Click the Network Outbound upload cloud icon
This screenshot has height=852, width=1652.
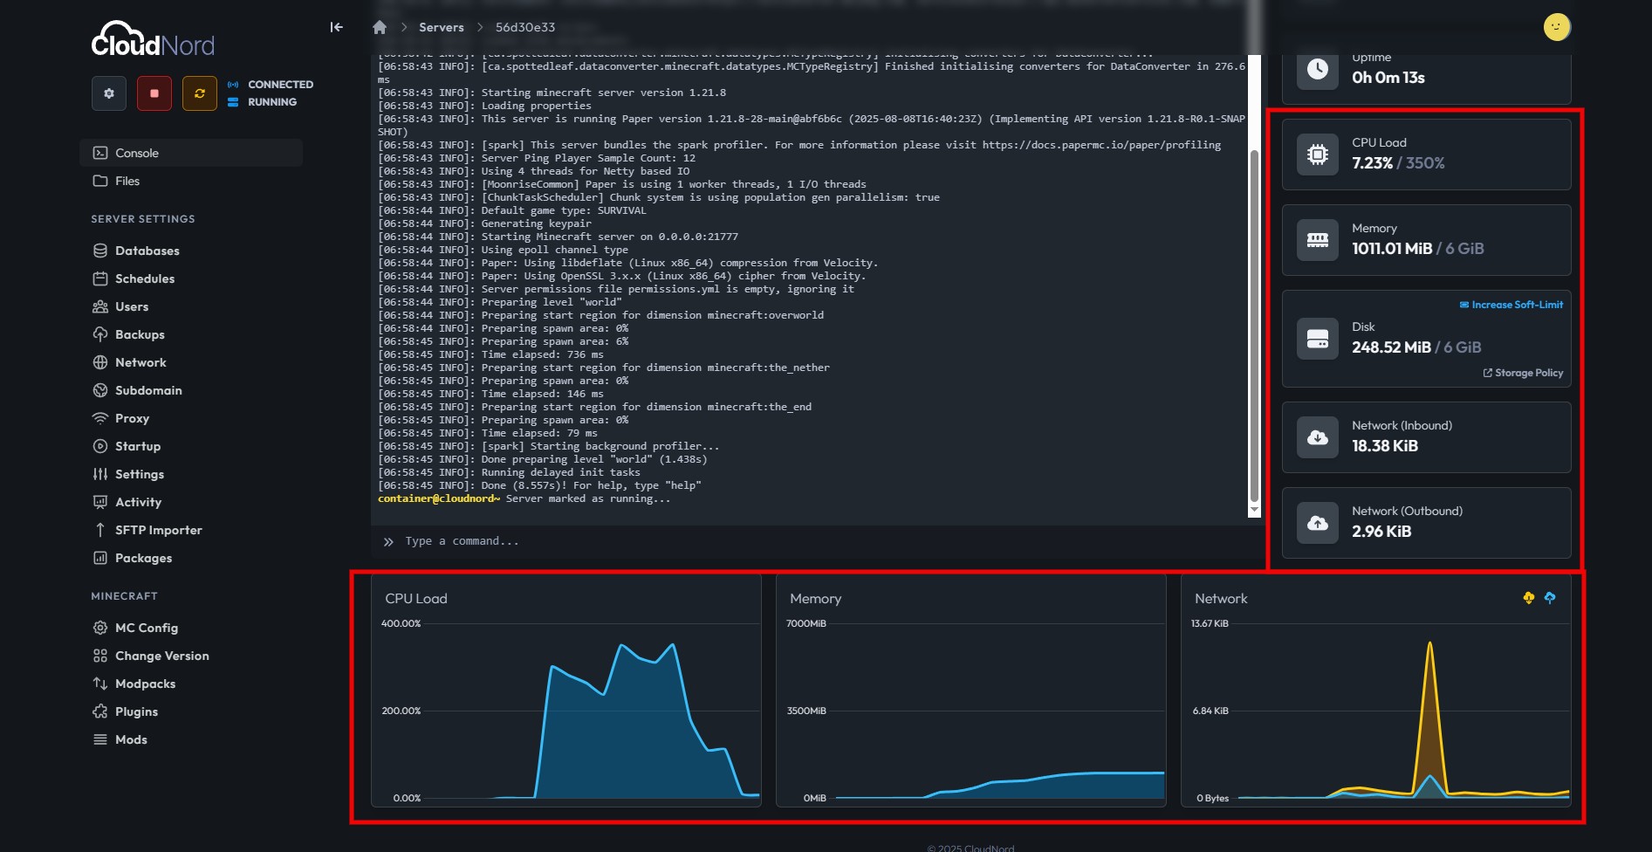[1318, 523]
